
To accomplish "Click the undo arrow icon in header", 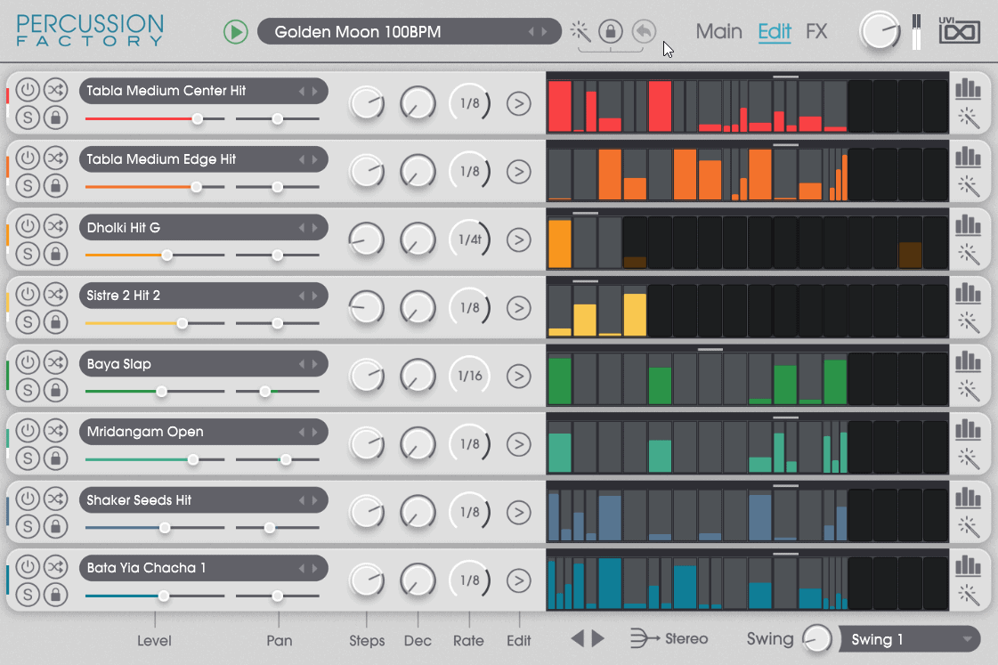I will coord(643,33).
